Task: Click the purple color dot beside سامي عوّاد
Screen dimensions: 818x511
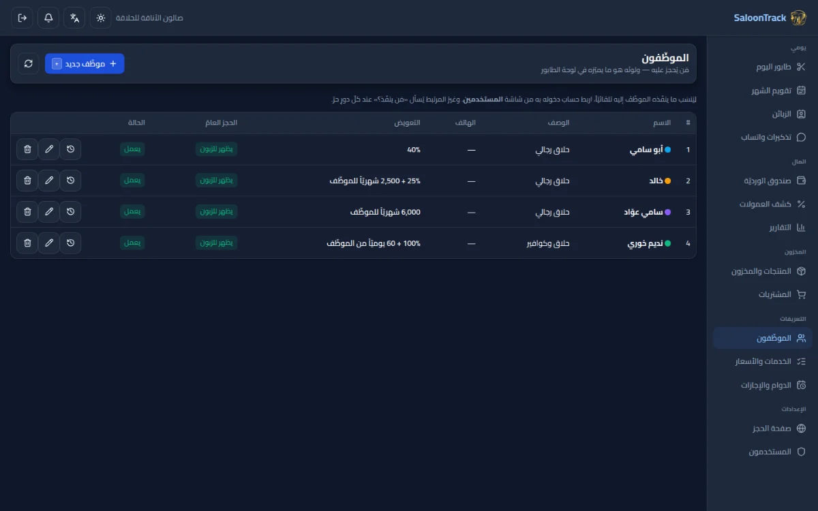Action: 667,212
